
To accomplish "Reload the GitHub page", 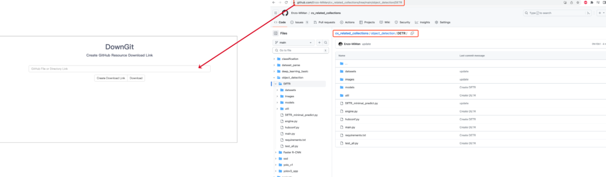I will coord(286,2).
